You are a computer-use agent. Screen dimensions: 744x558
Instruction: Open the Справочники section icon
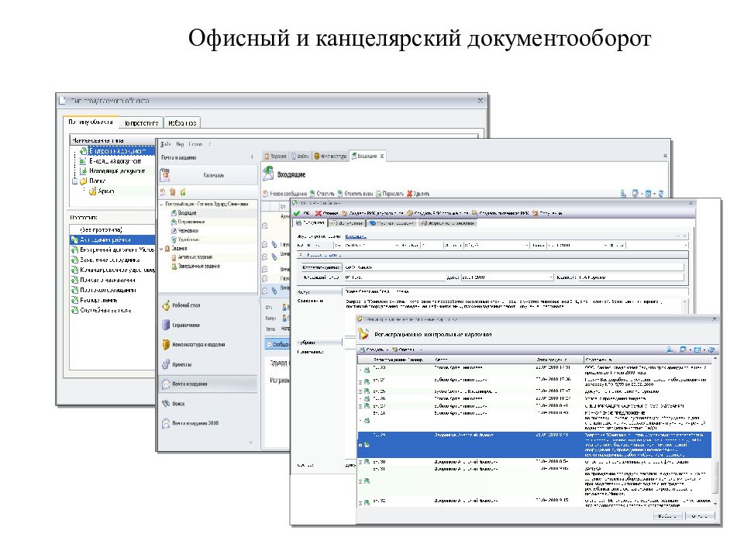point(166,325)
